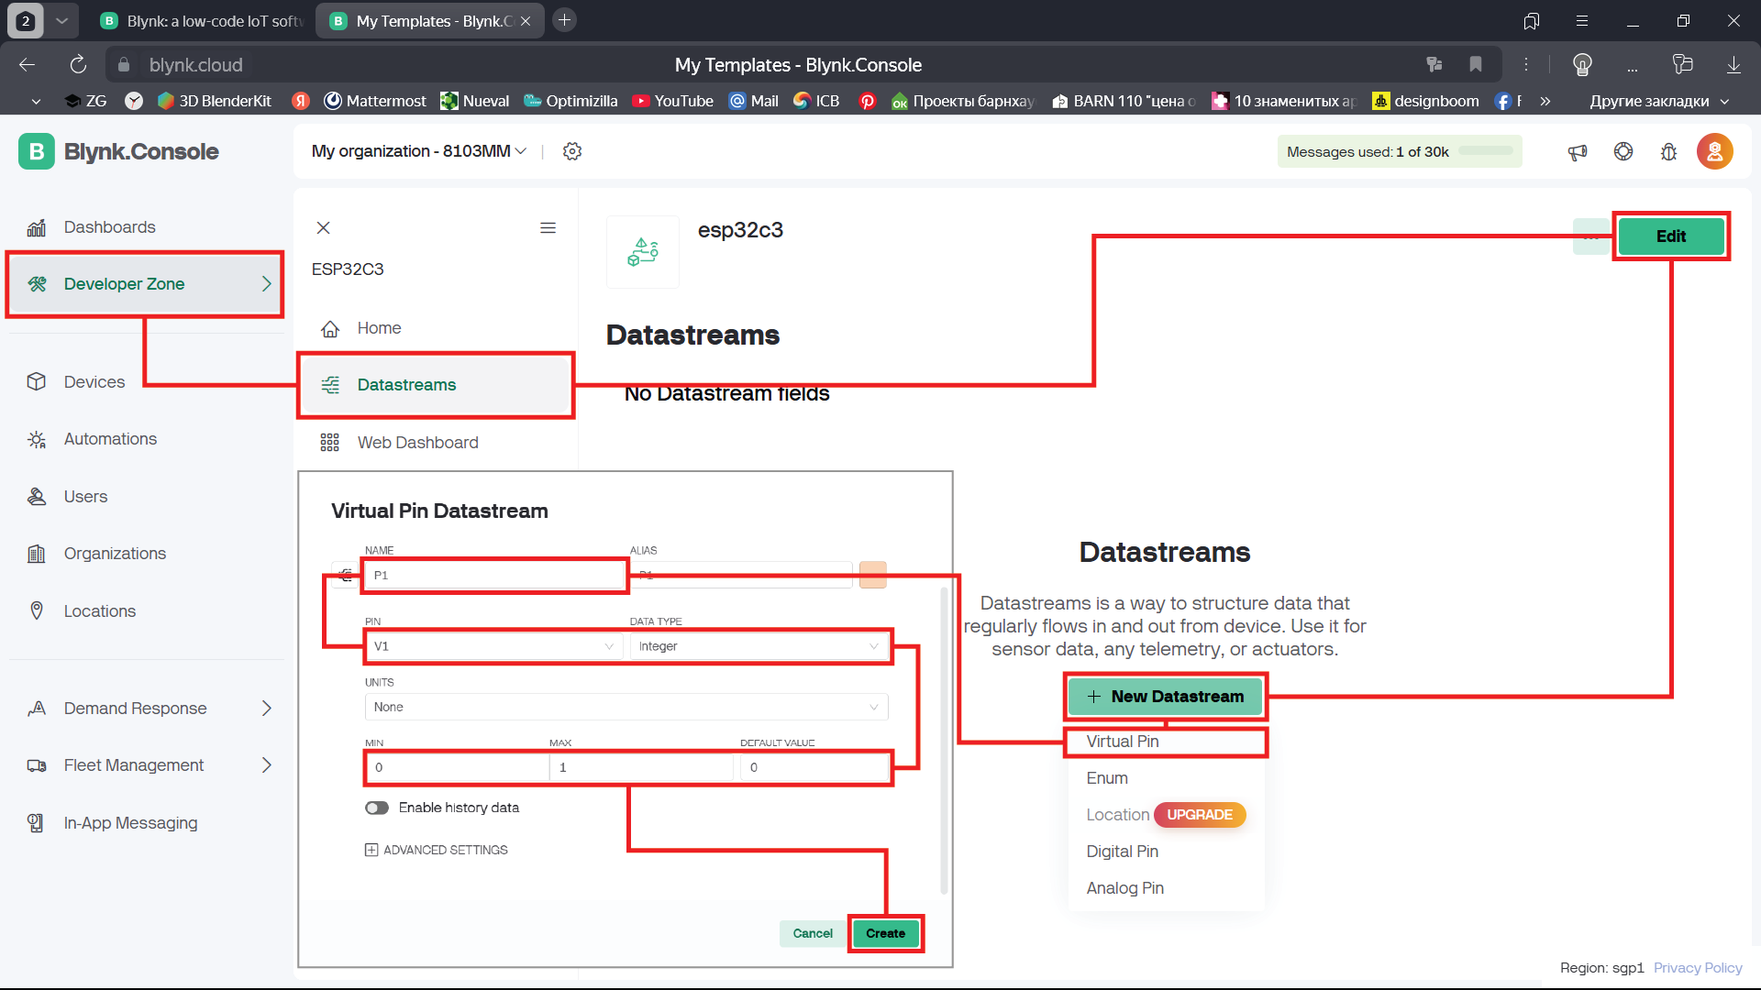Click the MAX value field

click(x=642, y=767)
